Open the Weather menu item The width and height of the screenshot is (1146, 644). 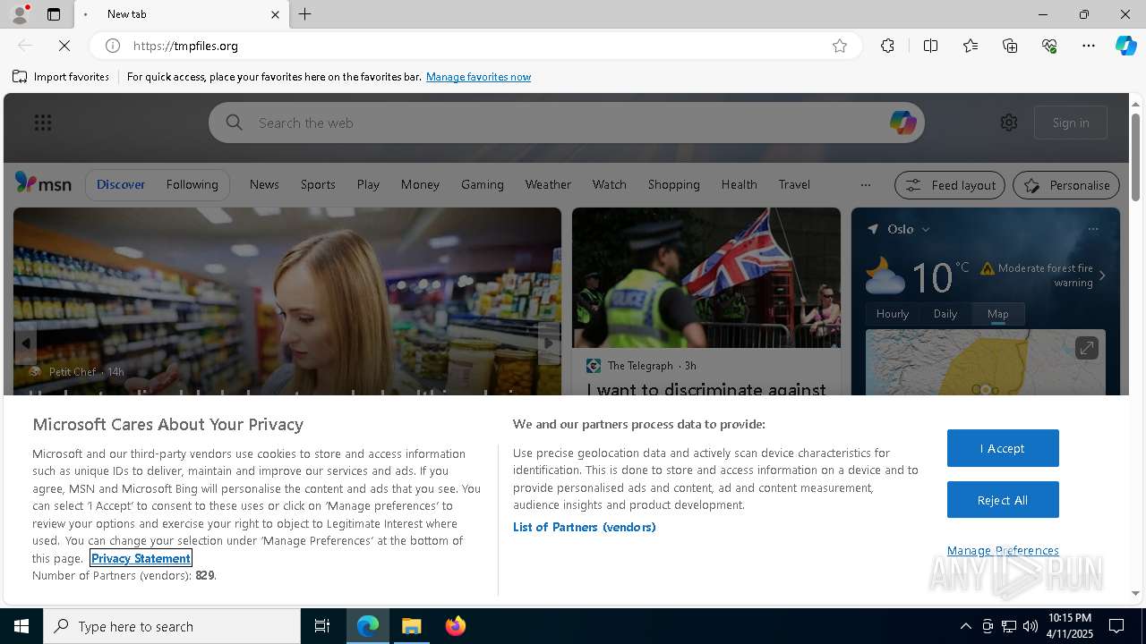click(548, 184)
